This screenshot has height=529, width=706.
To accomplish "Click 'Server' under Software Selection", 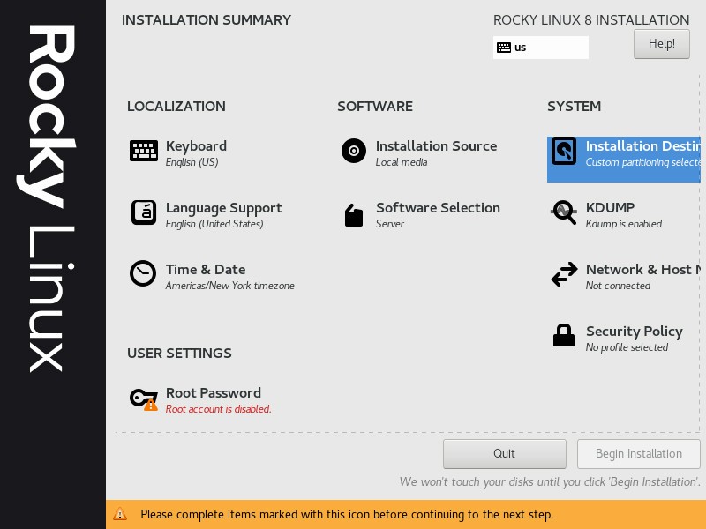I will coord(390,224).
